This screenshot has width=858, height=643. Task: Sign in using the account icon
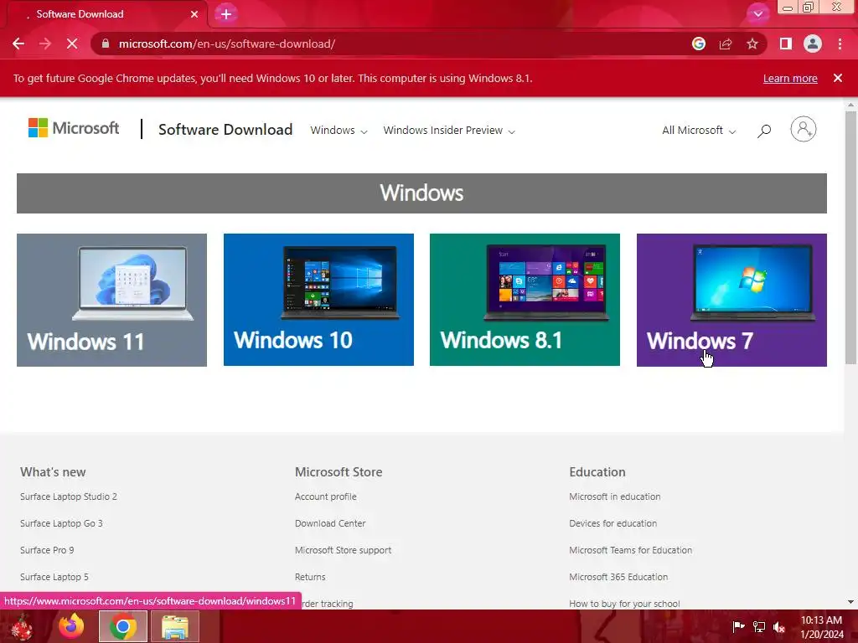[x=804, y=130]
